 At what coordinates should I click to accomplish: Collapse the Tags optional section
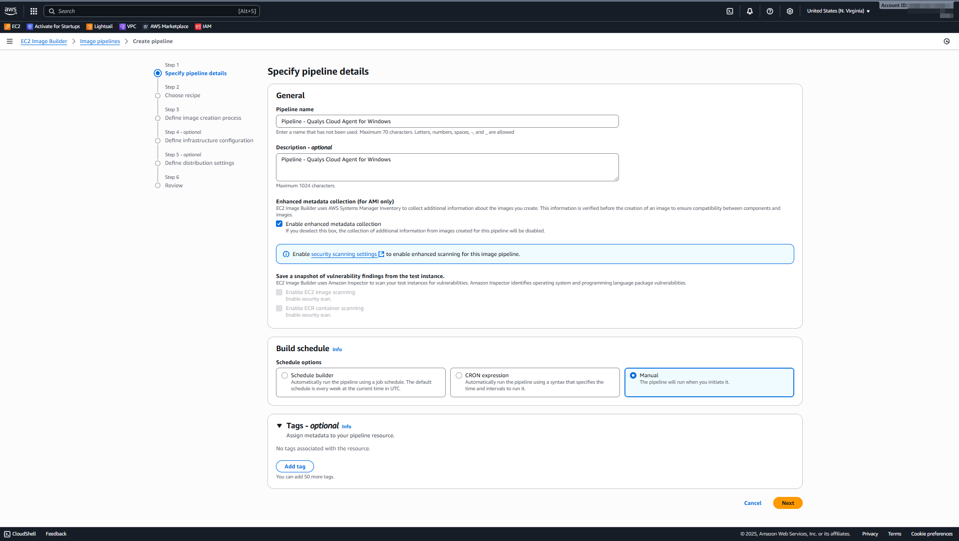point(279,426)
